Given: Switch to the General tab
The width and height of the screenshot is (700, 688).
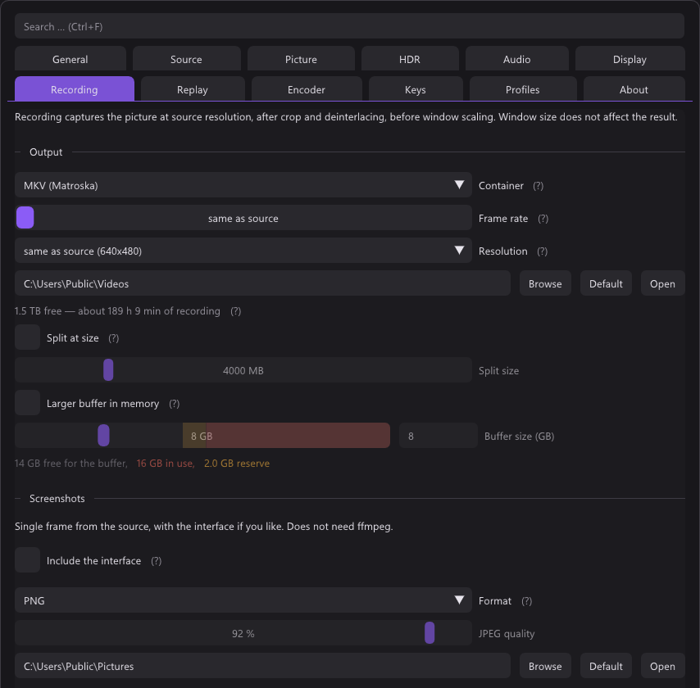Looking at the screenshot, I should pyautogui.click(x=70, y=58).
